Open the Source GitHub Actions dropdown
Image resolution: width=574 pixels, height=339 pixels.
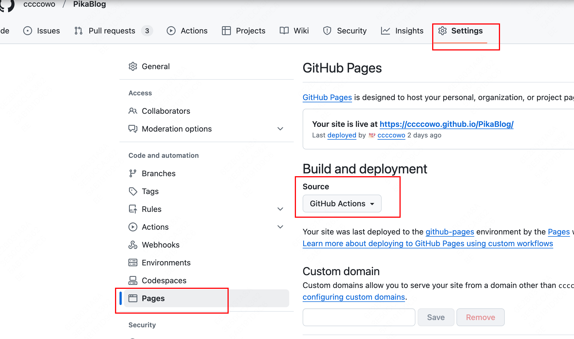tap(342, 204)
